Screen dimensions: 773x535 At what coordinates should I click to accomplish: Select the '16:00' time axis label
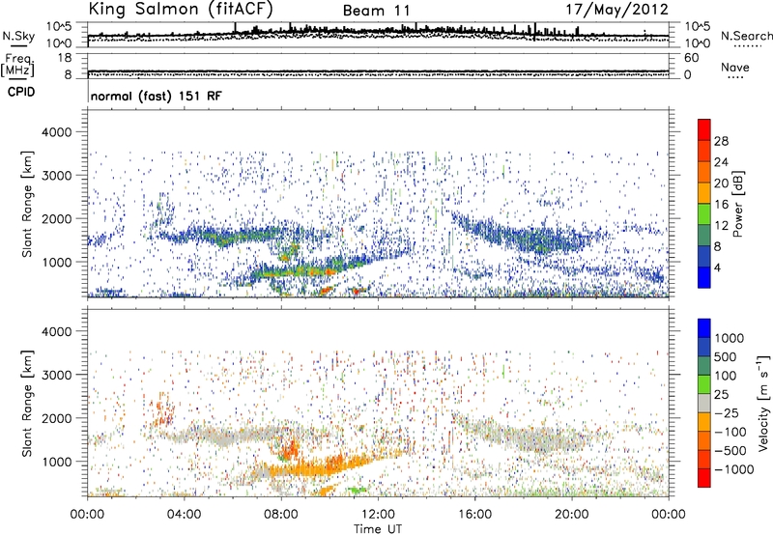click(474, 515)
